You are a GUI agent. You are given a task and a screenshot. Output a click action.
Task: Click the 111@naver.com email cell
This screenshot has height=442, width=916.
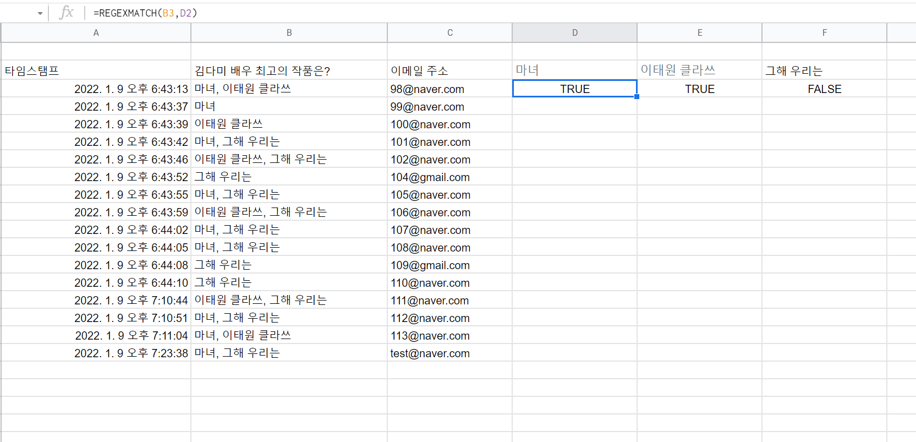coord(449,300)
